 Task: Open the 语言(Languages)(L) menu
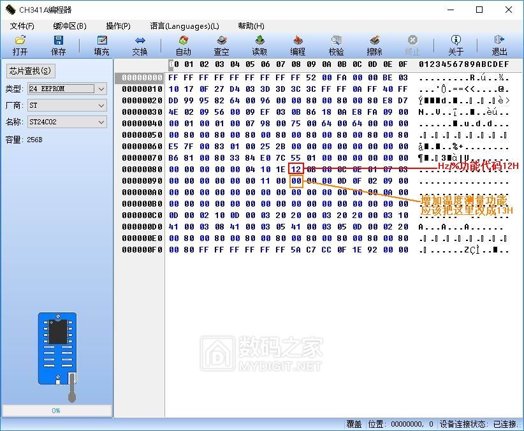pyautogui.click(x=184, y=26)
